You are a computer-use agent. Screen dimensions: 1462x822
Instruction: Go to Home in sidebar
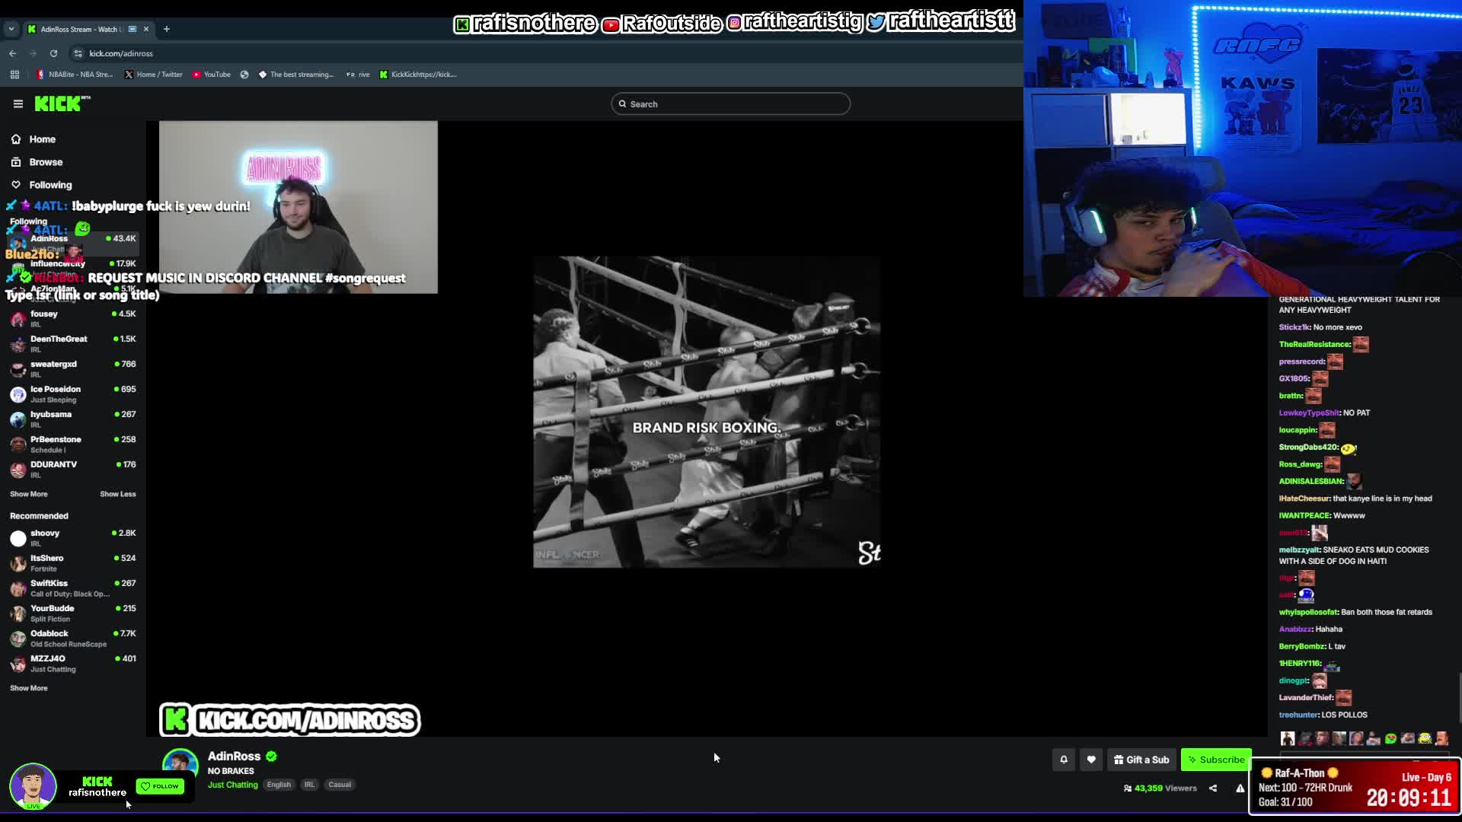click(34, 139)
